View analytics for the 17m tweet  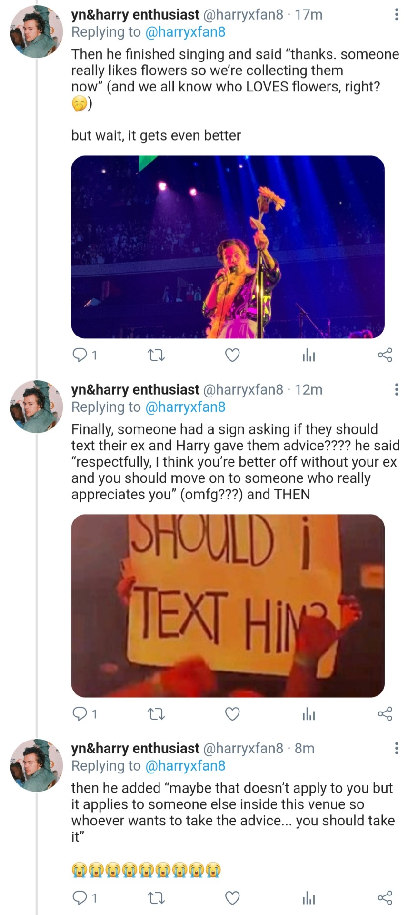[x=309, y=355]
